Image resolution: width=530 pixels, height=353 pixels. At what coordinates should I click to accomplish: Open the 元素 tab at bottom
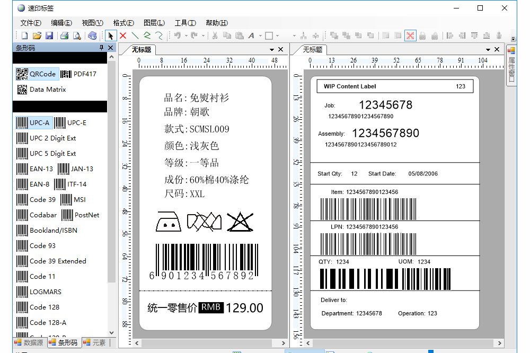pyautogui.click(x=94, y=343)
